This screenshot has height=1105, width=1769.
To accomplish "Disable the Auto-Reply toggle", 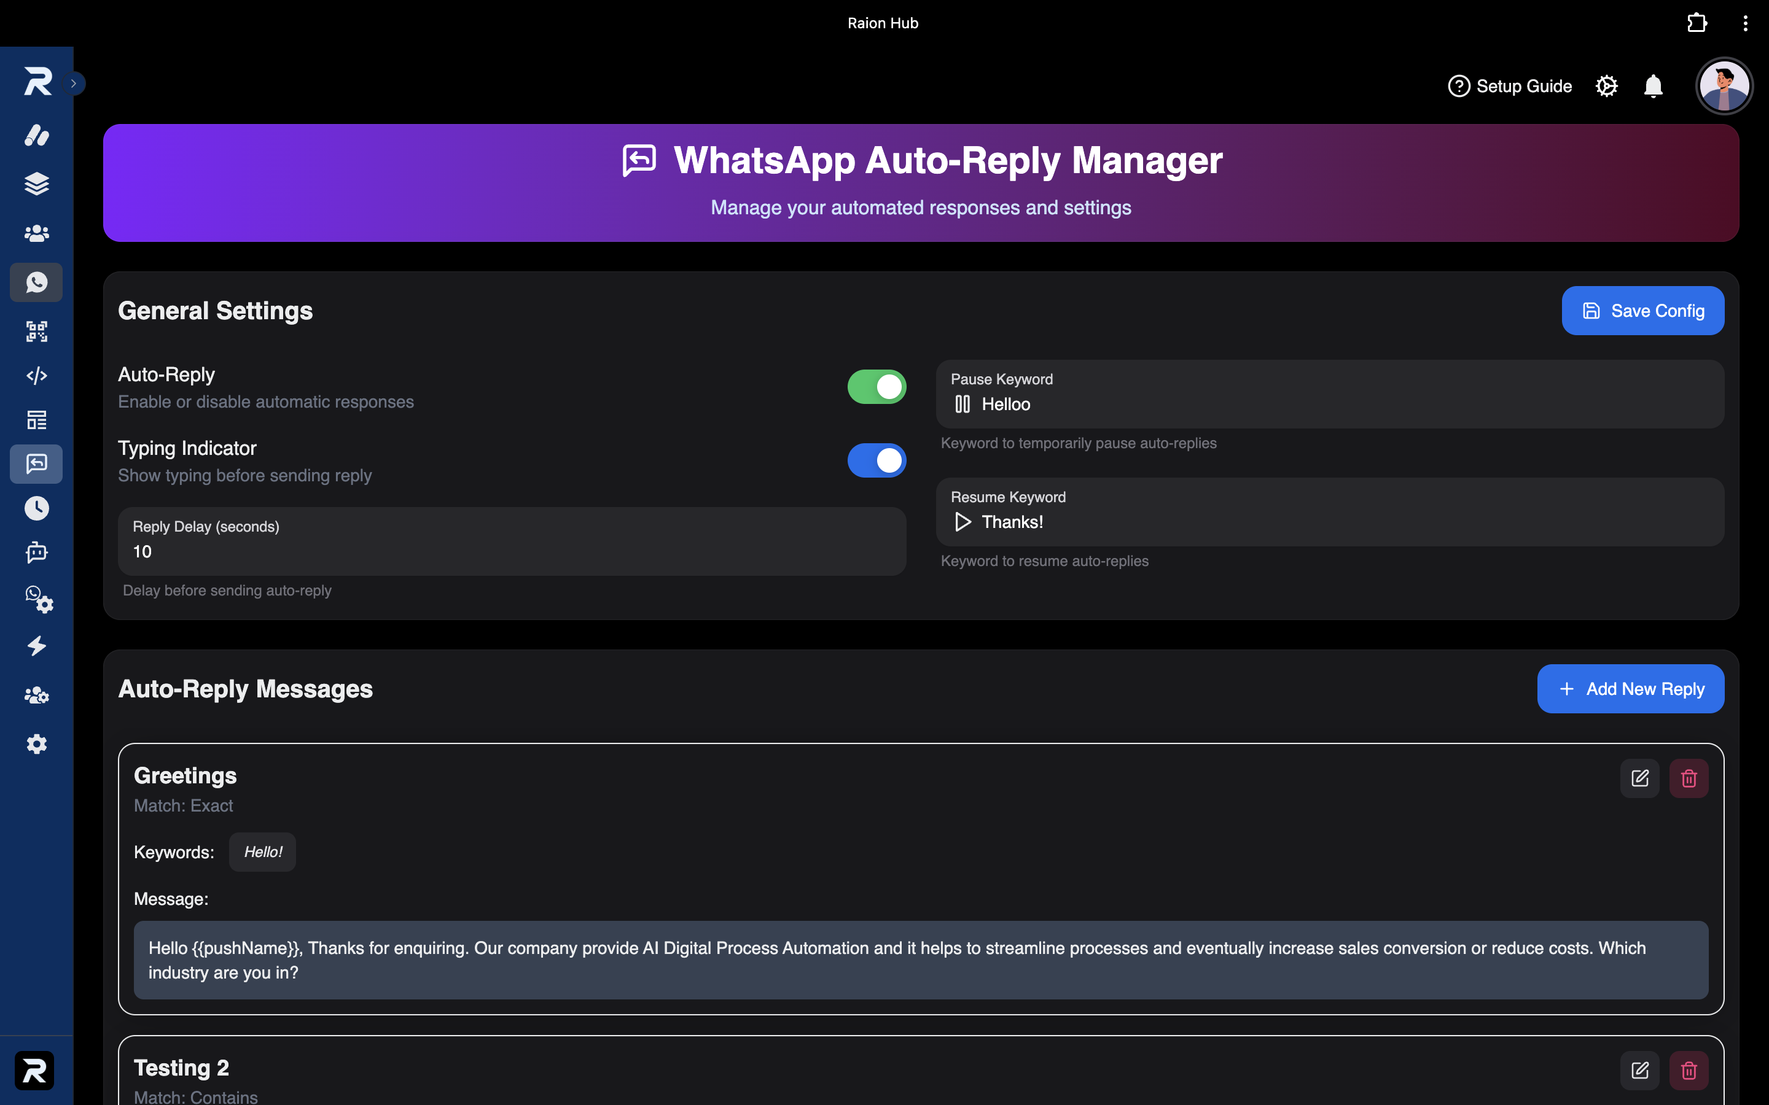I will [x=877, y=387].
